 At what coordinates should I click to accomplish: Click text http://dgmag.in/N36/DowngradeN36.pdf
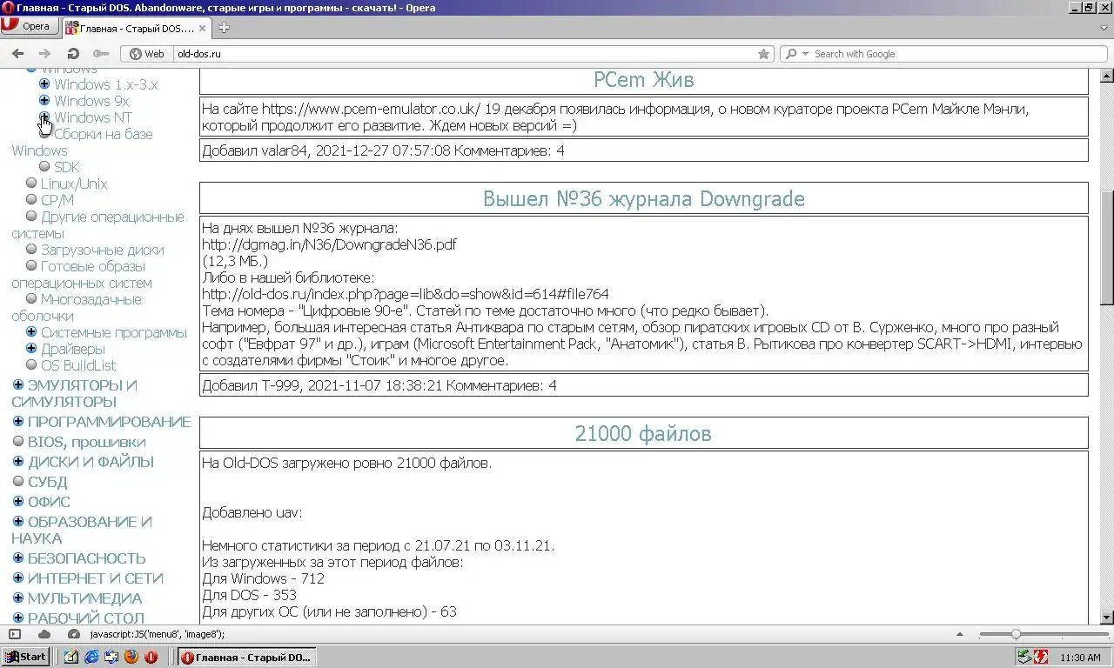[x=329, y=244]
